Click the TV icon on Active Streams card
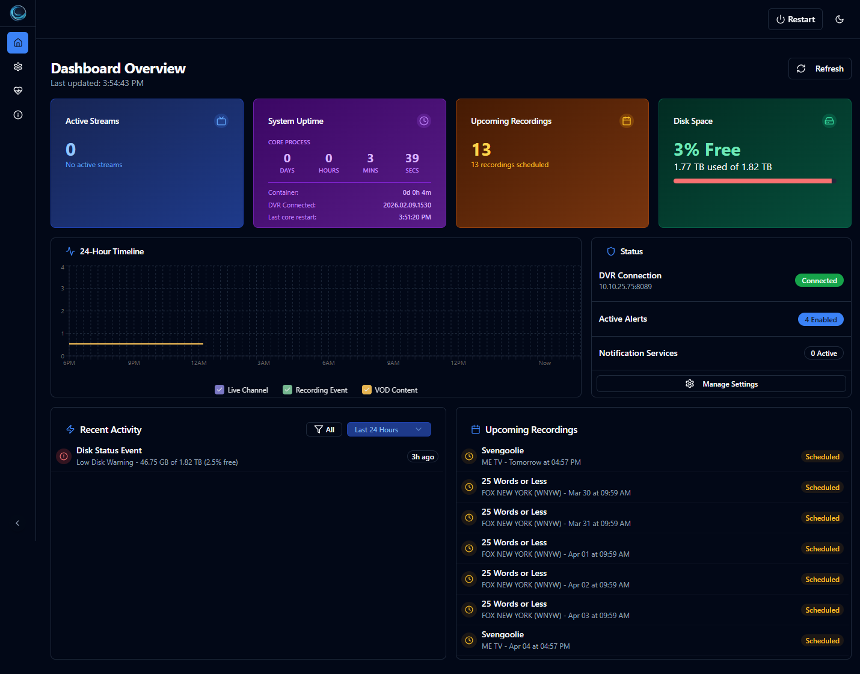The height and width of the screenshot is (674, 860). [221, 121]
